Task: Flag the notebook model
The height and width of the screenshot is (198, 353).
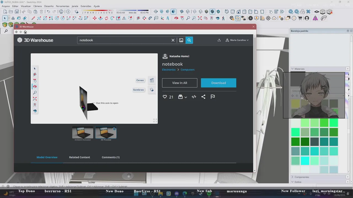Action: (x=213, y=97)
